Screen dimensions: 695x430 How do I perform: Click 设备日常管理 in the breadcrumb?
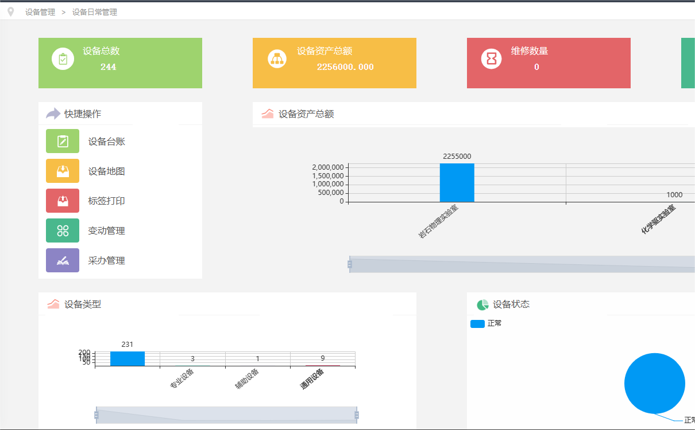pos(95,12)
